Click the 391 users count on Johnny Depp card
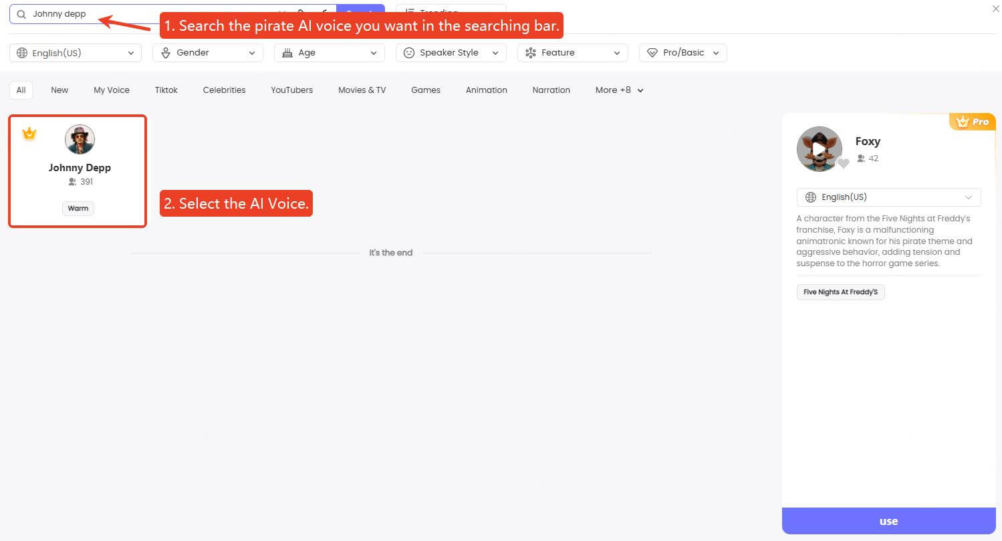 click(x=80, y=182)
